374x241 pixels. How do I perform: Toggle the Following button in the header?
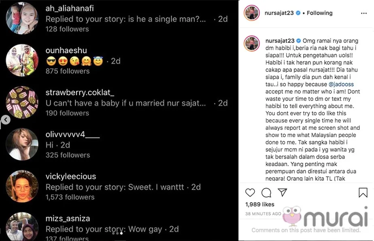[319, 13]
